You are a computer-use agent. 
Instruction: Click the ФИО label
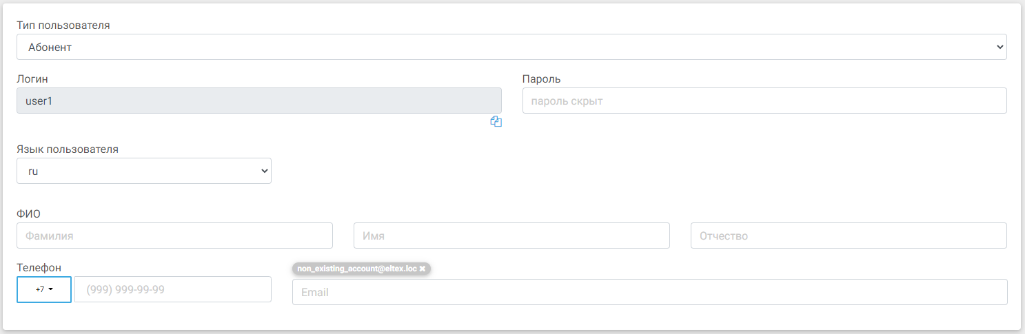tap(28, 213)
